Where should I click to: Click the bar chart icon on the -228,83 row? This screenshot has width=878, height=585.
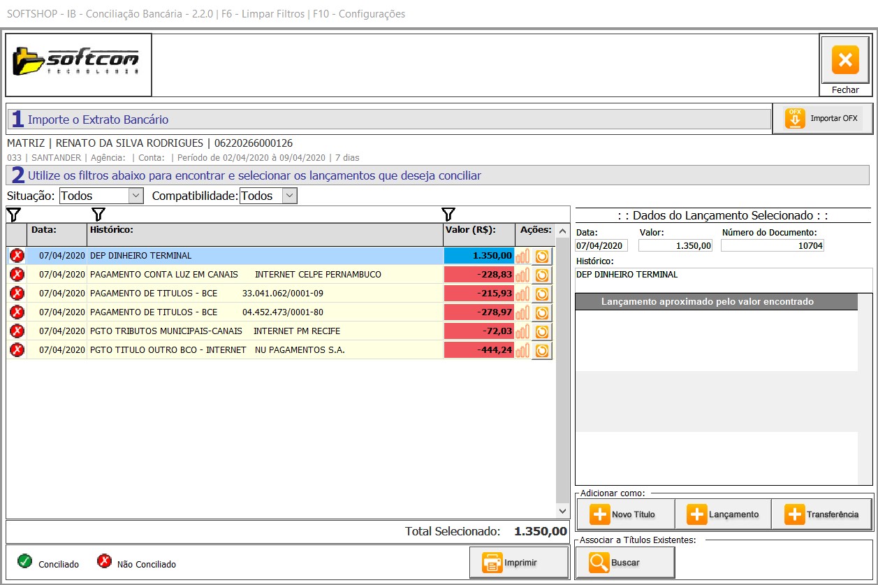pyautogui.click(x=522, y=275)
